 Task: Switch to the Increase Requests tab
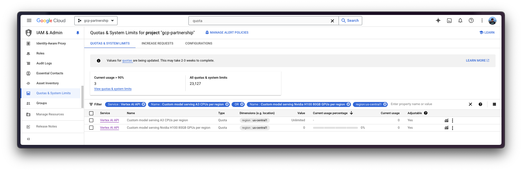[x=157, y=44]
